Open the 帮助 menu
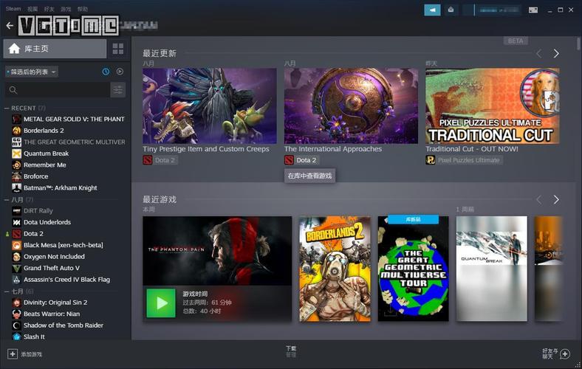Screen dimensions: 582x369 [83, 9]
